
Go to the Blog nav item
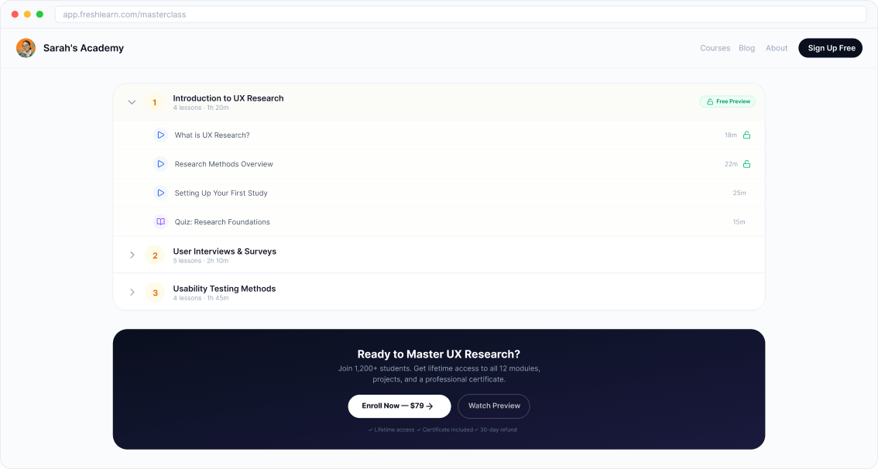coord(746,48)
